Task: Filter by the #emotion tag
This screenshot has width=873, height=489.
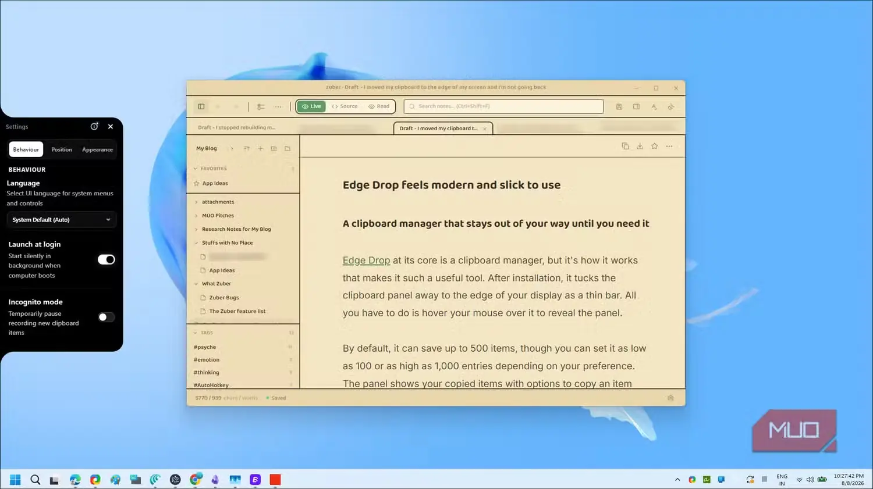Action: pos(207,360)
